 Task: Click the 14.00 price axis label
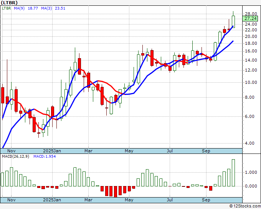[x=251, y=60]
